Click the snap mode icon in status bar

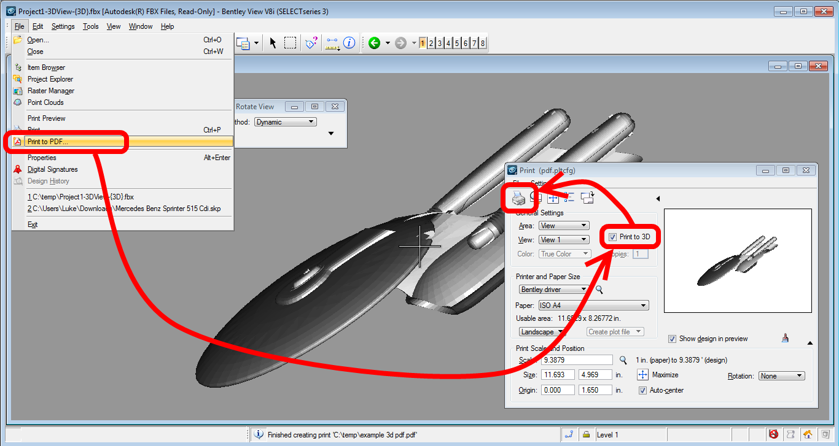[569, 434]
